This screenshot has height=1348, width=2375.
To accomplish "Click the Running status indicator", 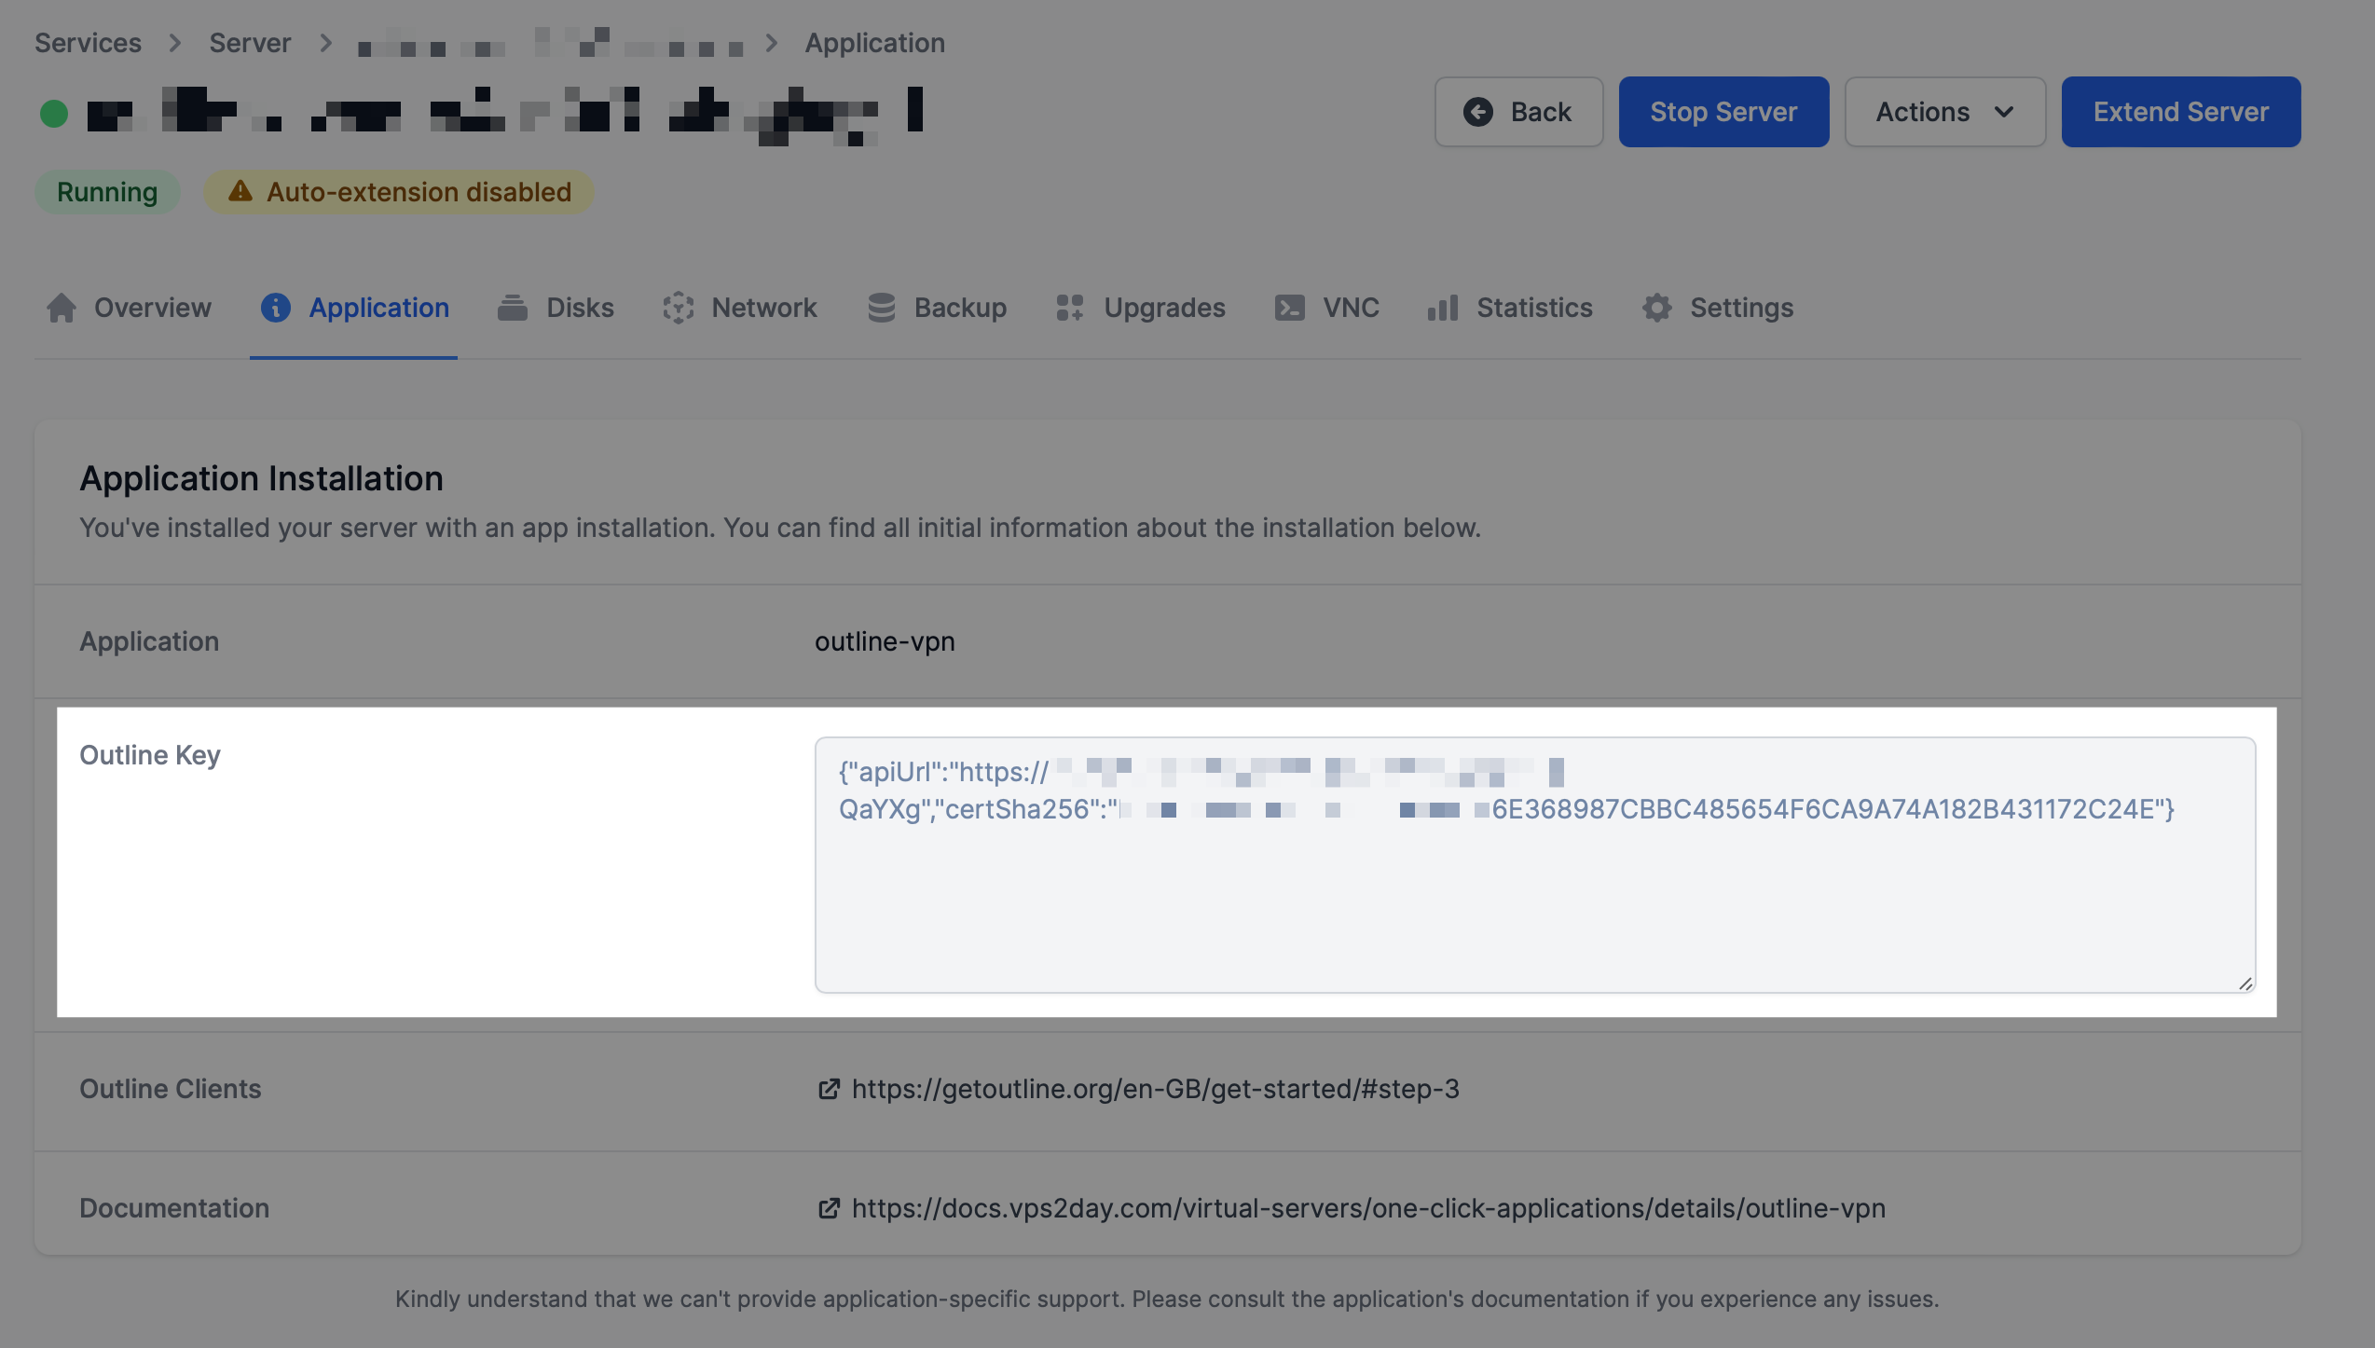I will click(106, 191).
